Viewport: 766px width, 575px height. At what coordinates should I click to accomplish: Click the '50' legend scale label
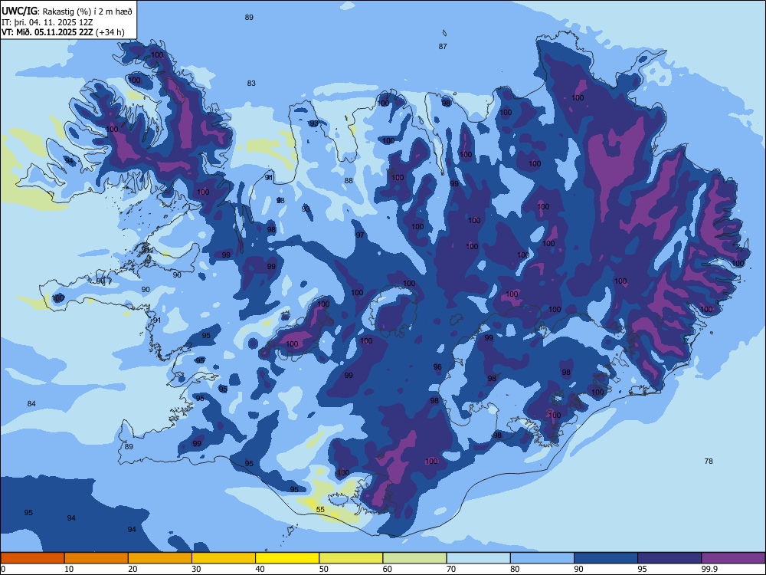pyautogui.click(x=324, y=569)
